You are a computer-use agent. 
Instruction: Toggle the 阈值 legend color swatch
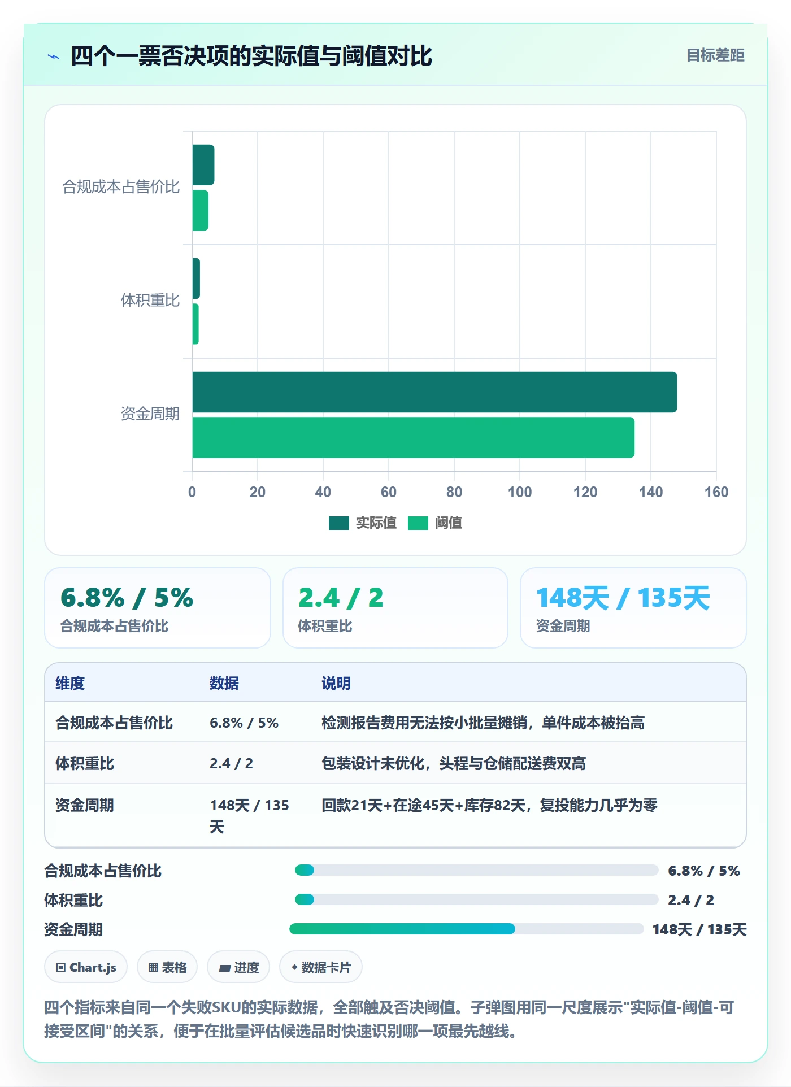point(418,523)
